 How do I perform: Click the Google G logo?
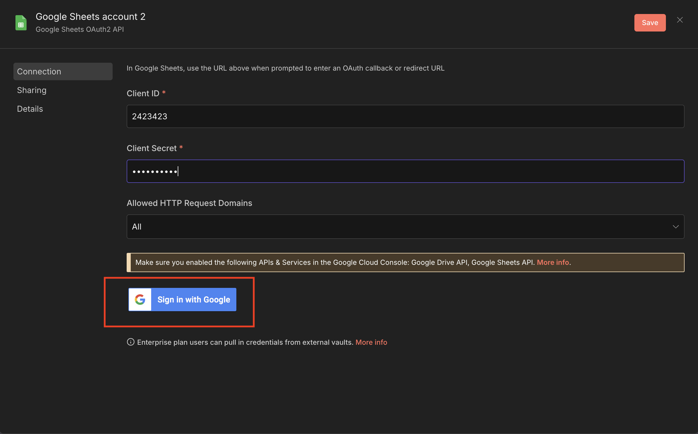[140, 300]
